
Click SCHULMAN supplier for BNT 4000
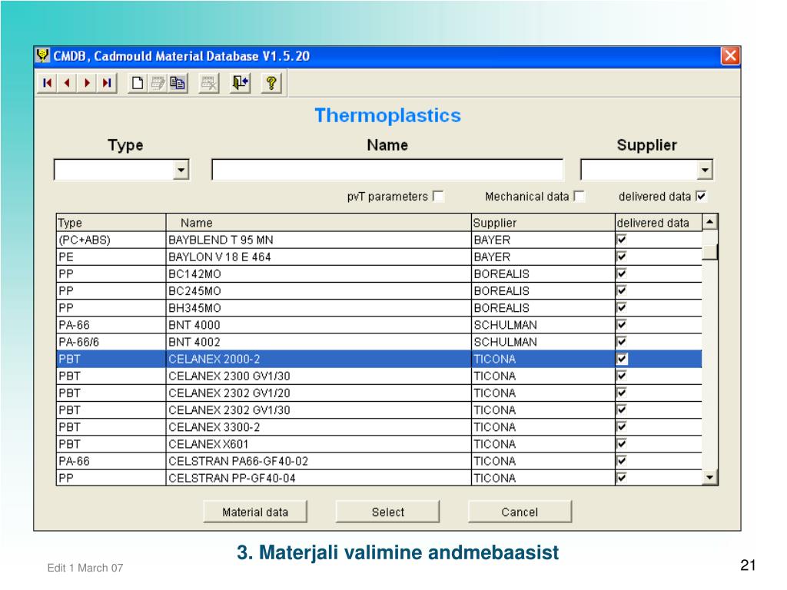(x=543, y=325)
